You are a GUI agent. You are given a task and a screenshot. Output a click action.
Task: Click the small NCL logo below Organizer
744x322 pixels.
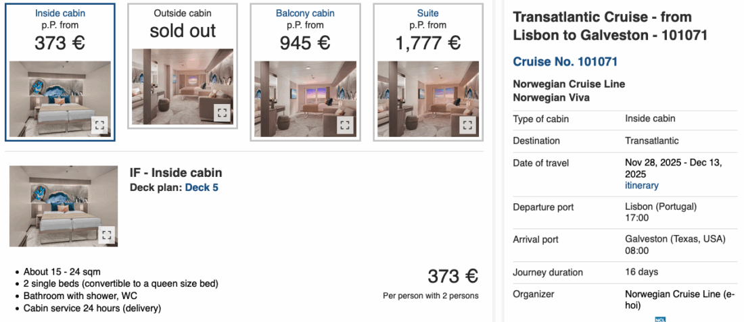[x=661, y=319]
